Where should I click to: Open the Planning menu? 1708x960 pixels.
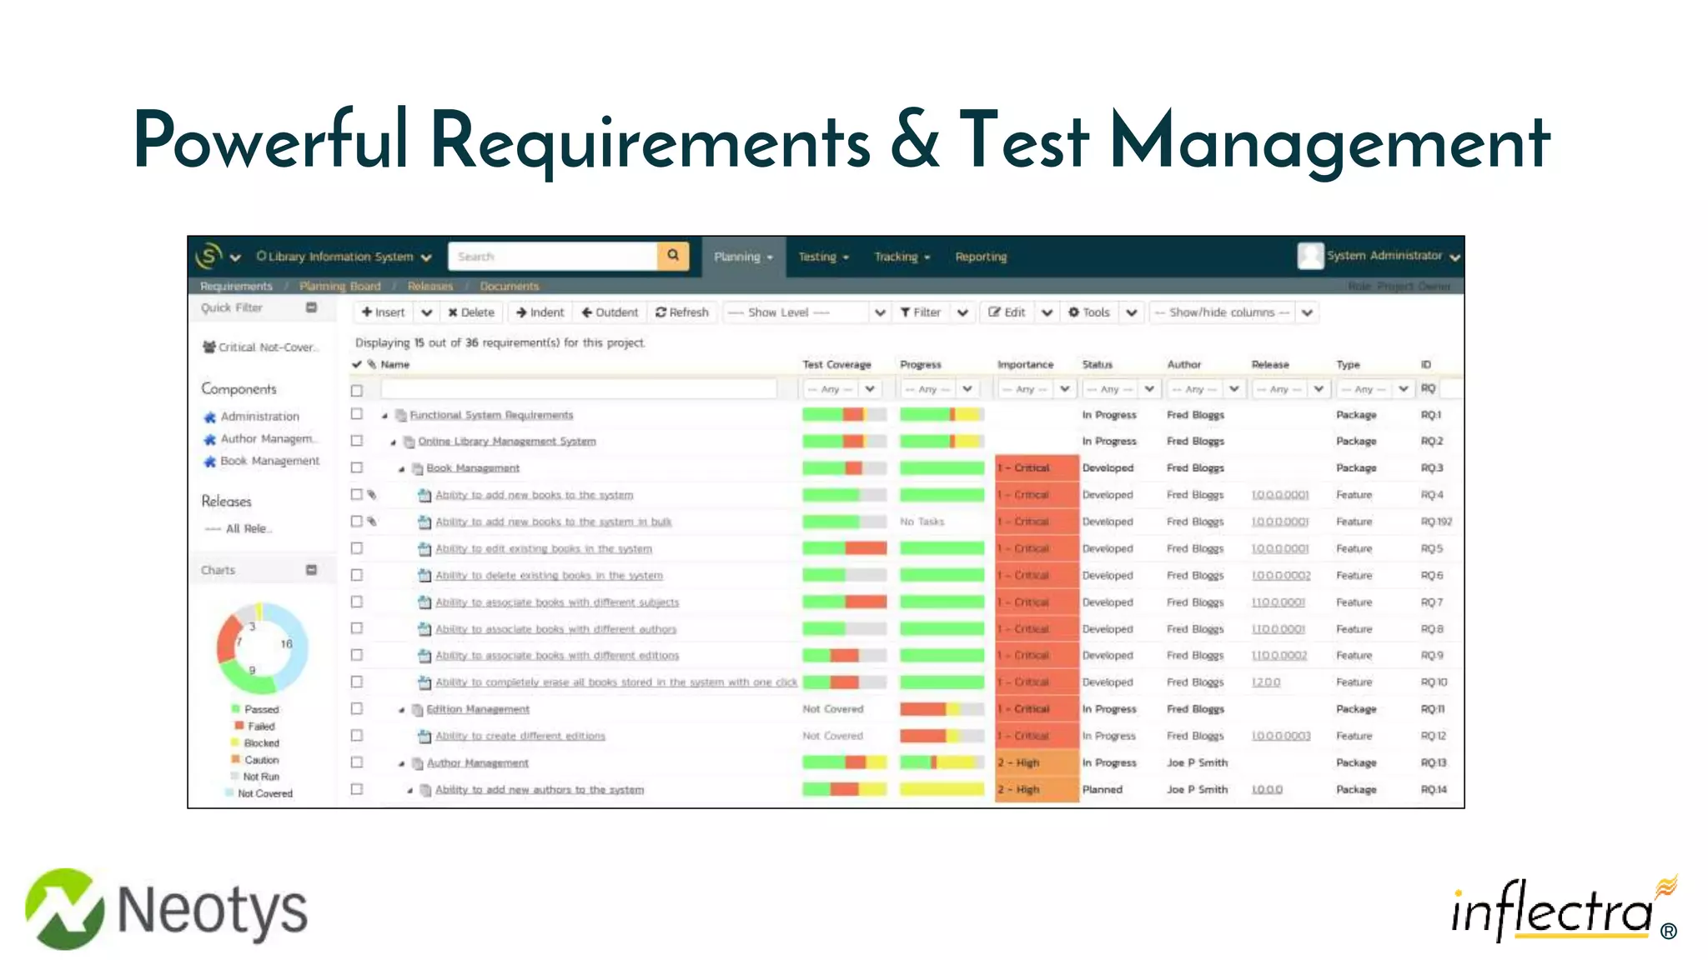[x=744, y=257]
